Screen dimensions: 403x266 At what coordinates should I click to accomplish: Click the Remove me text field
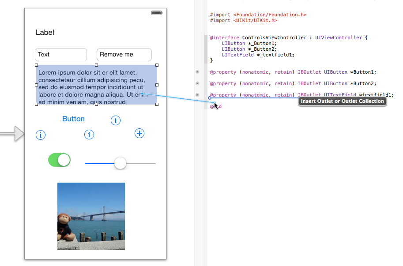click(x=124, y=55)
